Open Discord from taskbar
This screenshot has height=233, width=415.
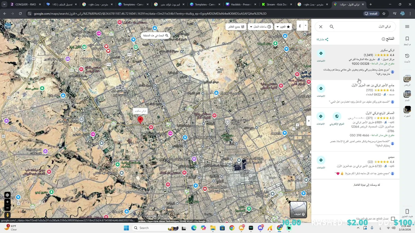(x=260, y=228)
